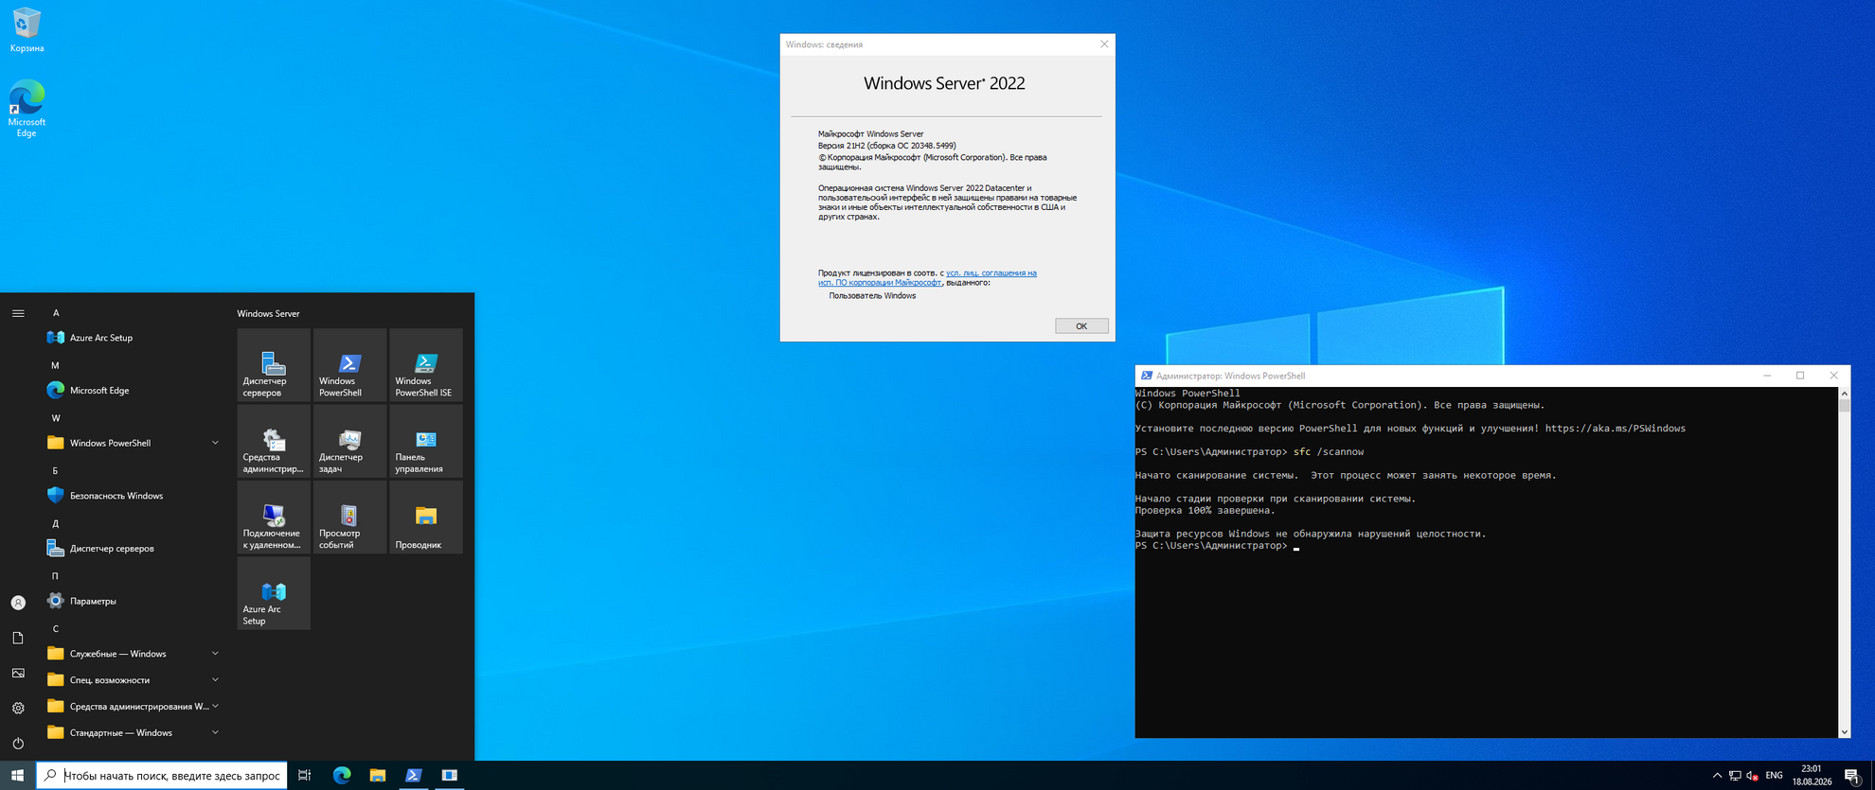Click the letter "Б" app list header

coord(55,470)
